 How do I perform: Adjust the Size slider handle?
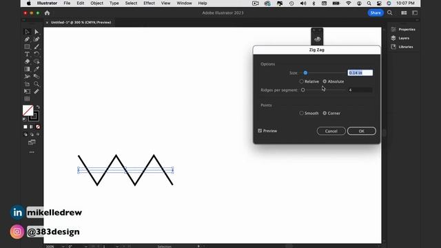click(305, 73)
